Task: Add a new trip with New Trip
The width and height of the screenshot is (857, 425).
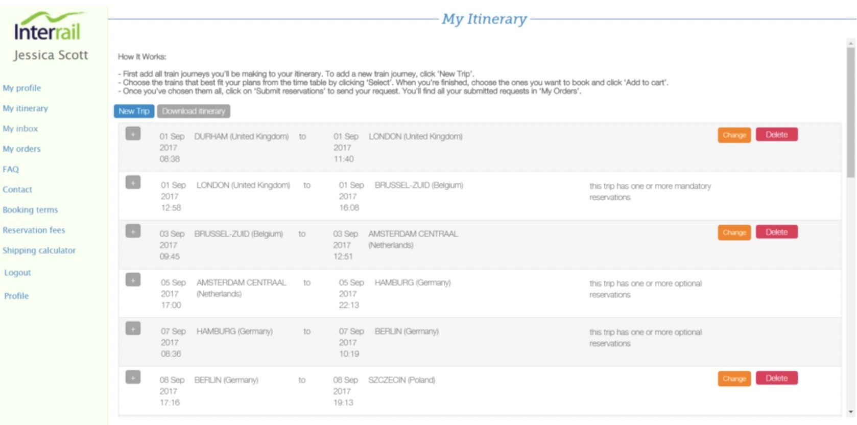Action: point(134,111)
